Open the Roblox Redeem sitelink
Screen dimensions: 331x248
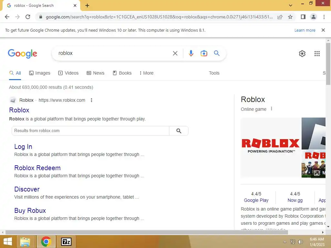(x=37, y=168)
